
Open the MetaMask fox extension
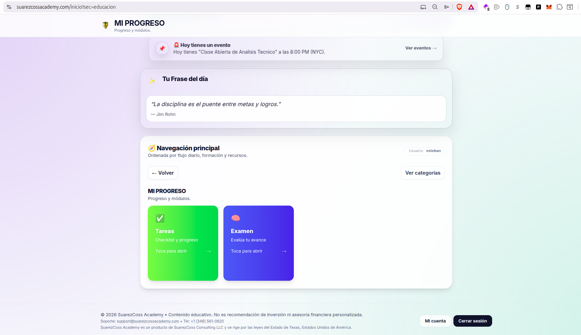click(549, 7)
